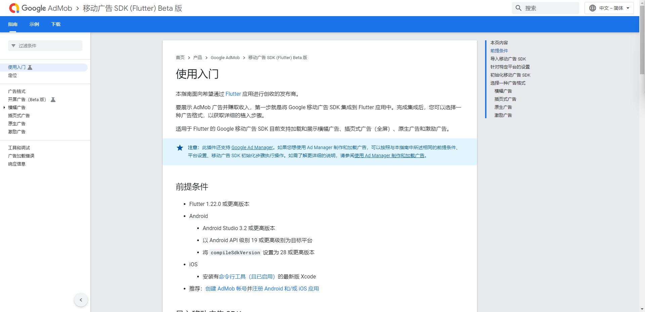
Task: Click Google AdMob in the breadcrumb
Action: [x=225, y=57]
